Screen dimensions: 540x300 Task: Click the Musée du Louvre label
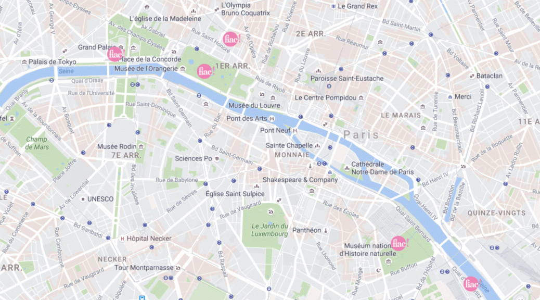coord(254,106)
